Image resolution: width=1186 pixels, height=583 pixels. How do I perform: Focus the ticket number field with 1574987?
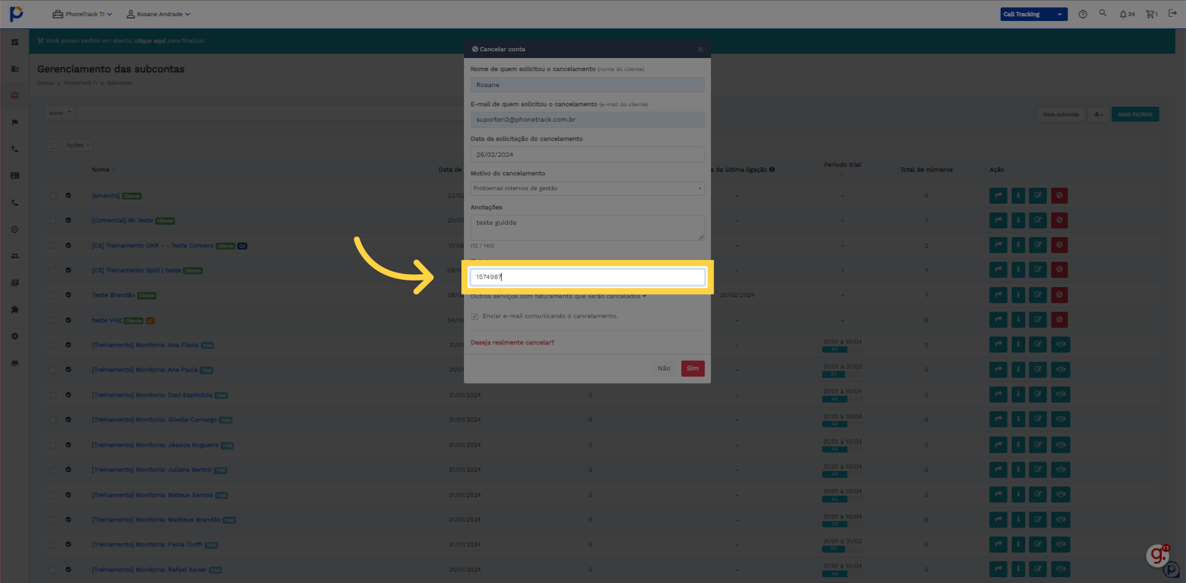[x=587, y=277]
